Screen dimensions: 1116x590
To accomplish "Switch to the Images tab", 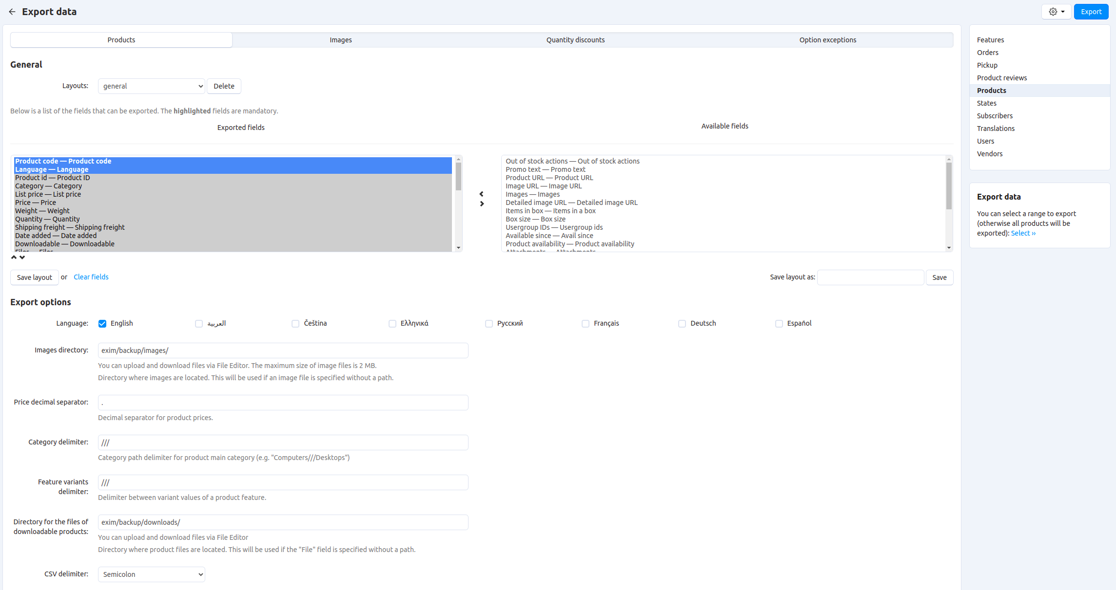I will pos(341,40).
